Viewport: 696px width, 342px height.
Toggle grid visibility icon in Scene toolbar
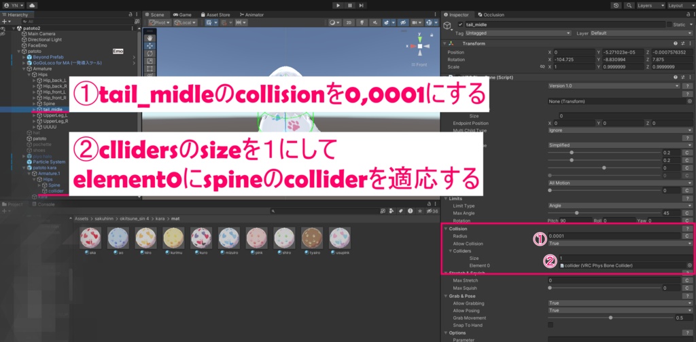click(x=209, y=22)
